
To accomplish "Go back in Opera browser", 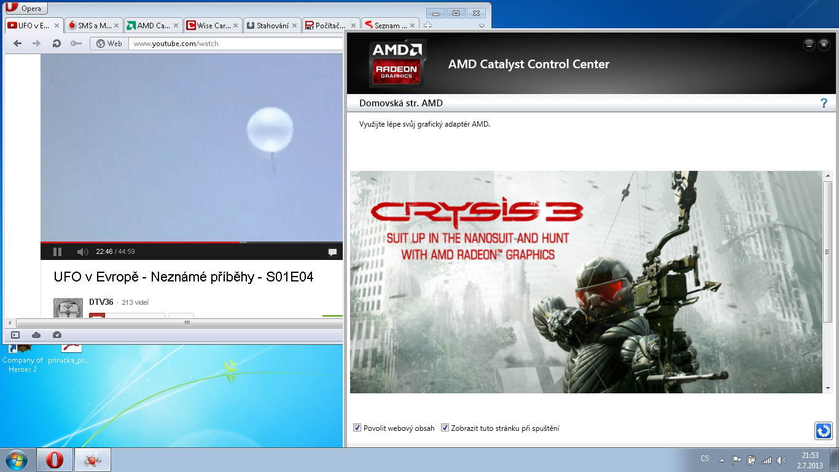I will (18, 44).
